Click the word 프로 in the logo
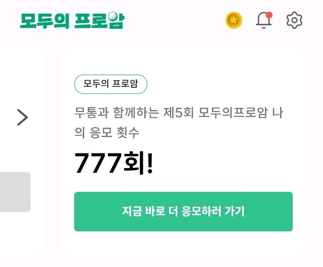Screen dimensions: 323x267 point(91,20)
